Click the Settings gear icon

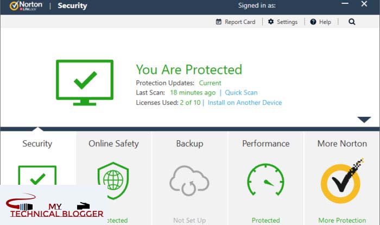(x=271, y=22)
